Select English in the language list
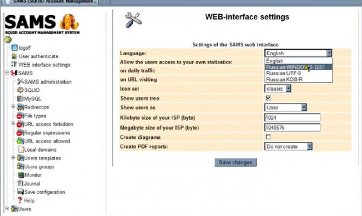Viewport: 362px width, 216px height. tap(298, 61)
